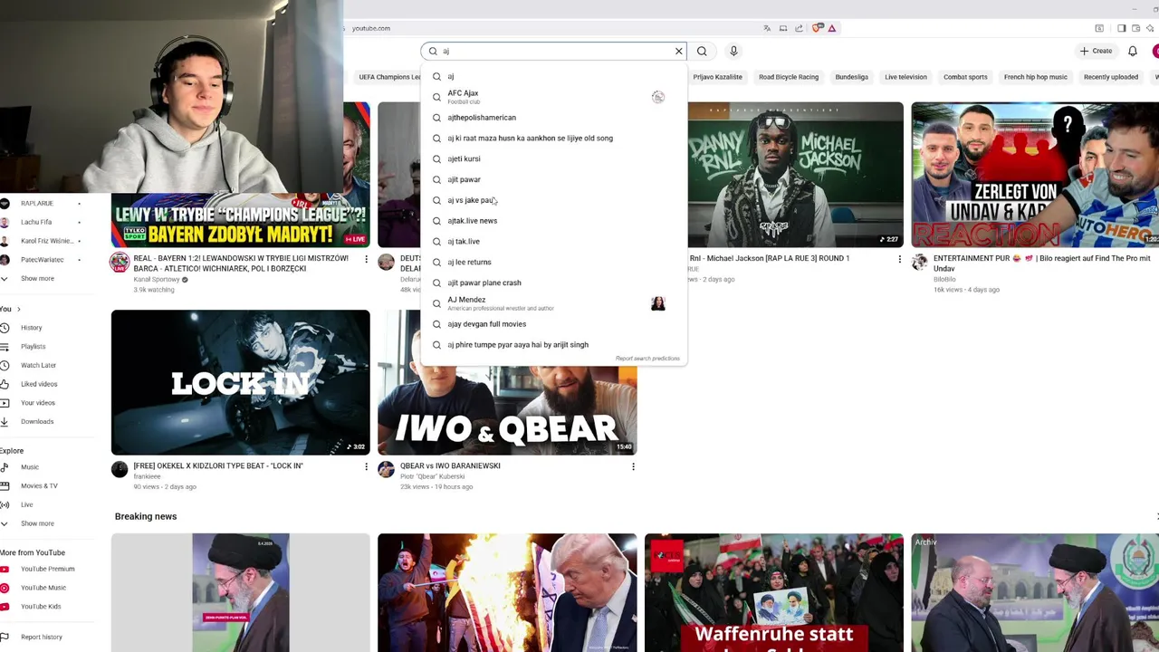This screenshot has width=1159, height=652.
Task: Click inside the search input field
Action: (553, 51)
